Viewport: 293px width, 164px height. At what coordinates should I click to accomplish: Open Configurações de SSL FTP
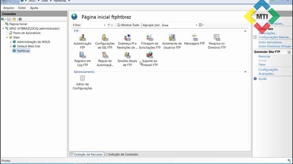coord(105,41)
